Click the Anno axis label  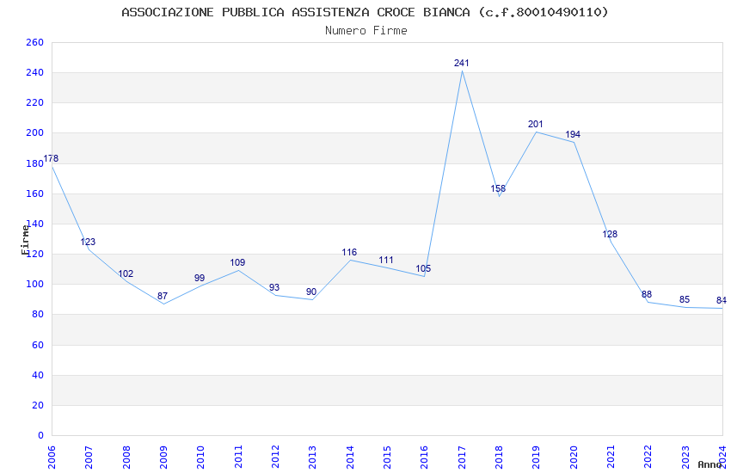tap(709, 464)
